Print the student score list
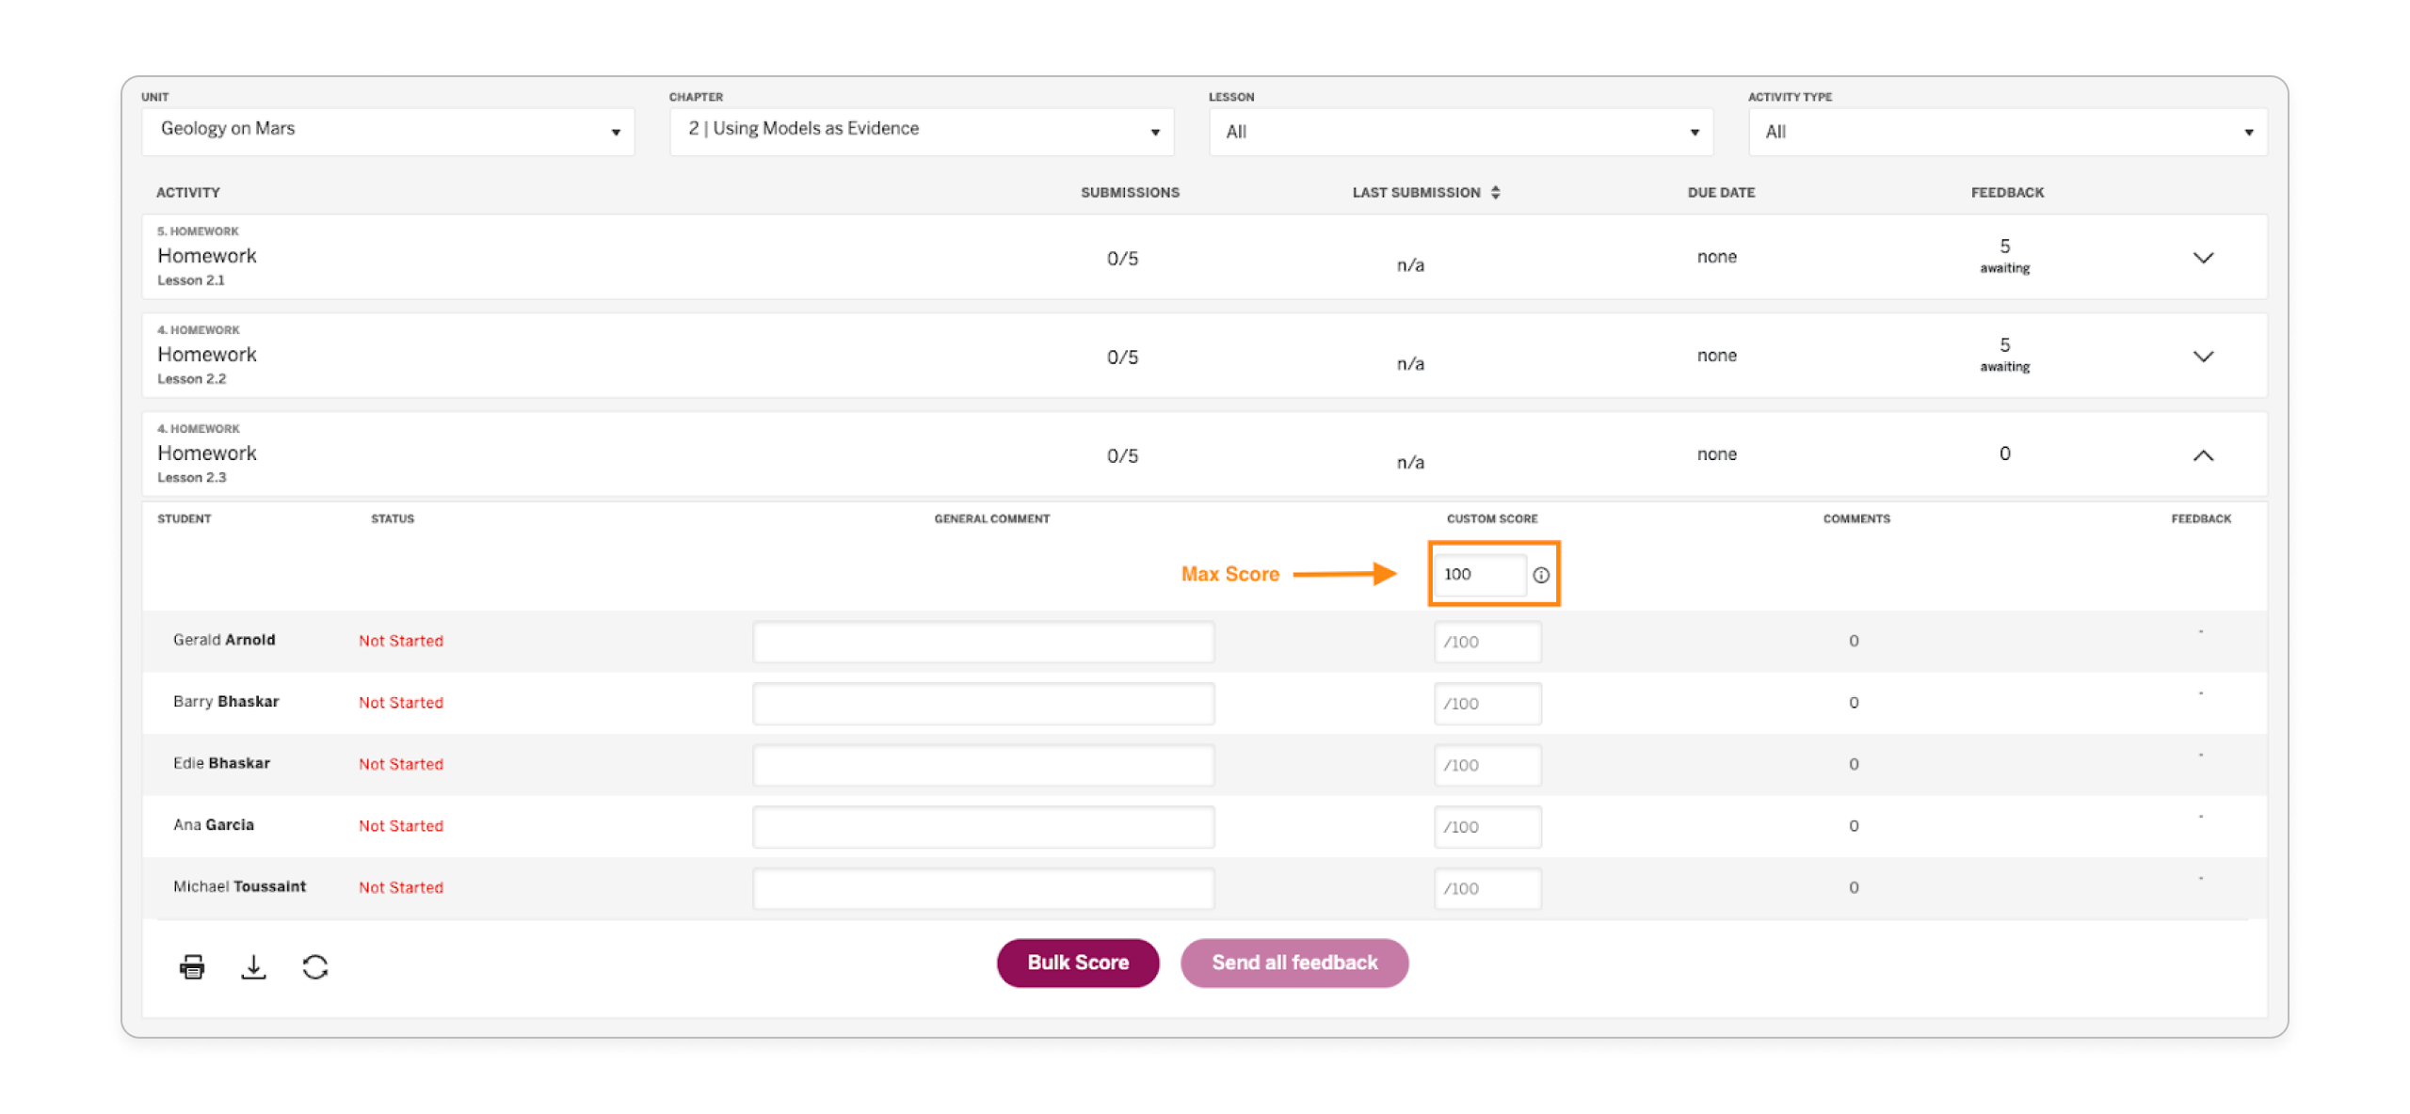 pyautogui.click(x=191, y=964)
